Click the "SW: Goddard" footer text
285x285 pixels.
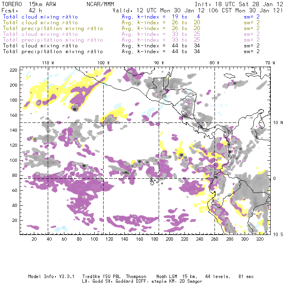point(119,281)
